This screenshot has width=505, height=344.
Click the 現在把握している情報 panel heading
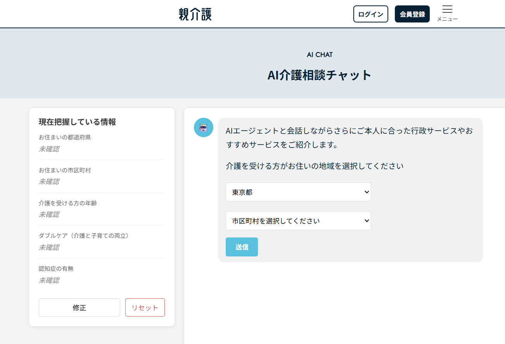(x=78, y=122)
